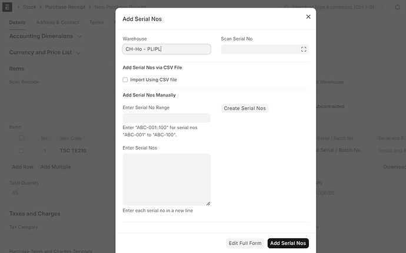Switch to the Address & Contact tab

(x=57, y=22)
